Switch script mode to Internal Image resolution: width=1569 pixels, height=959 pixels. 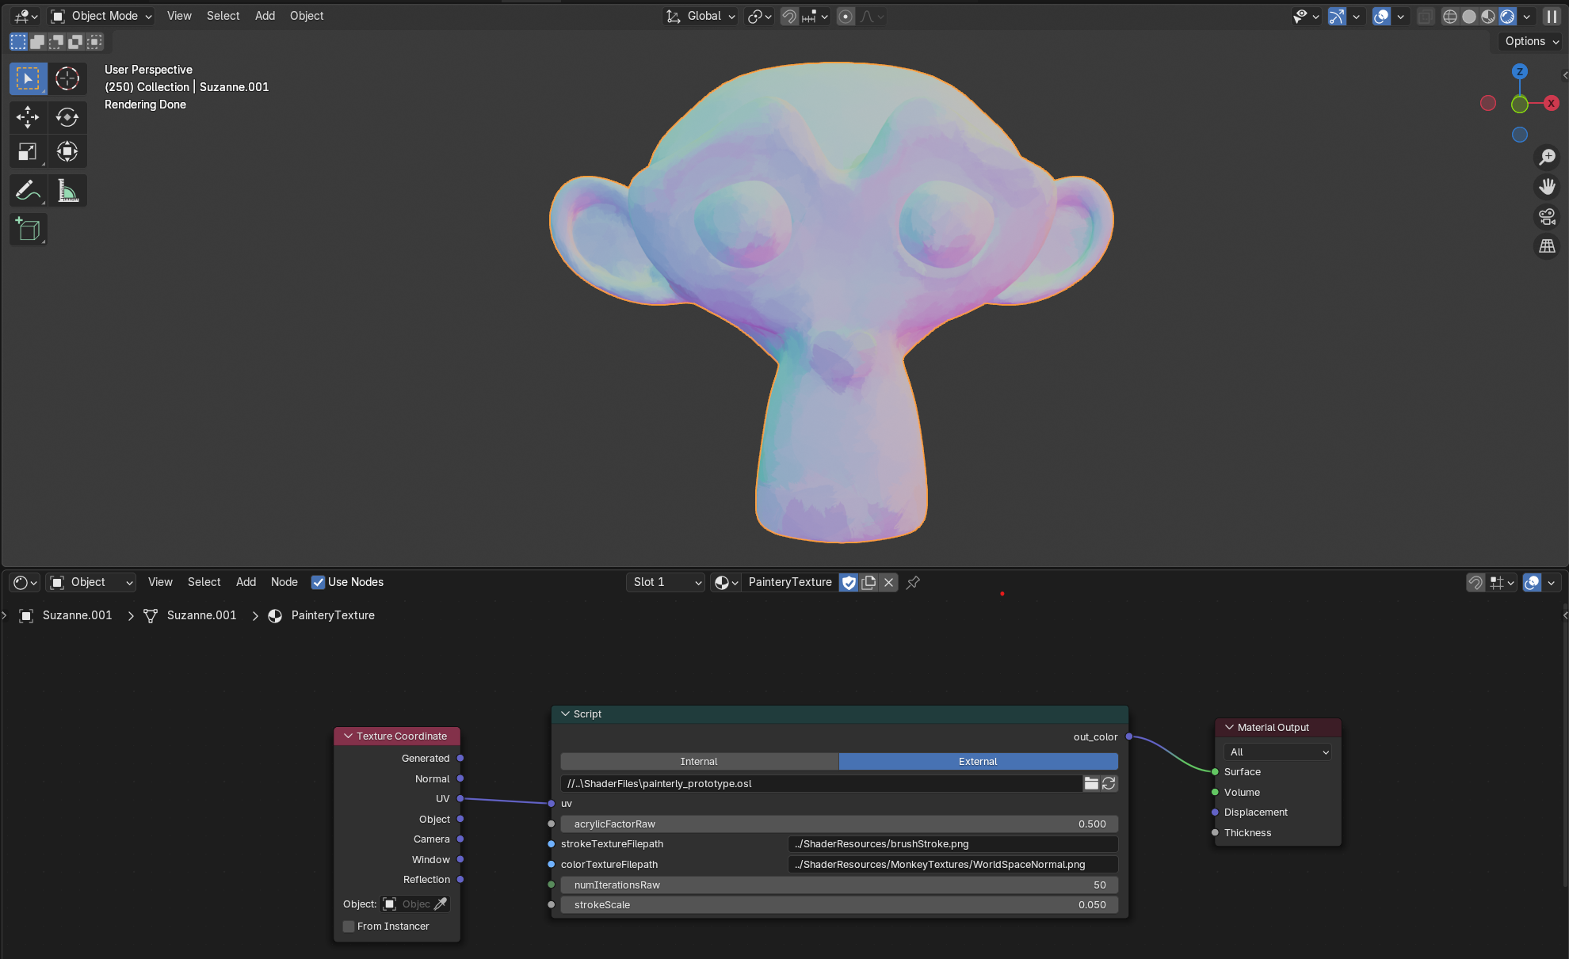(699, 762)
